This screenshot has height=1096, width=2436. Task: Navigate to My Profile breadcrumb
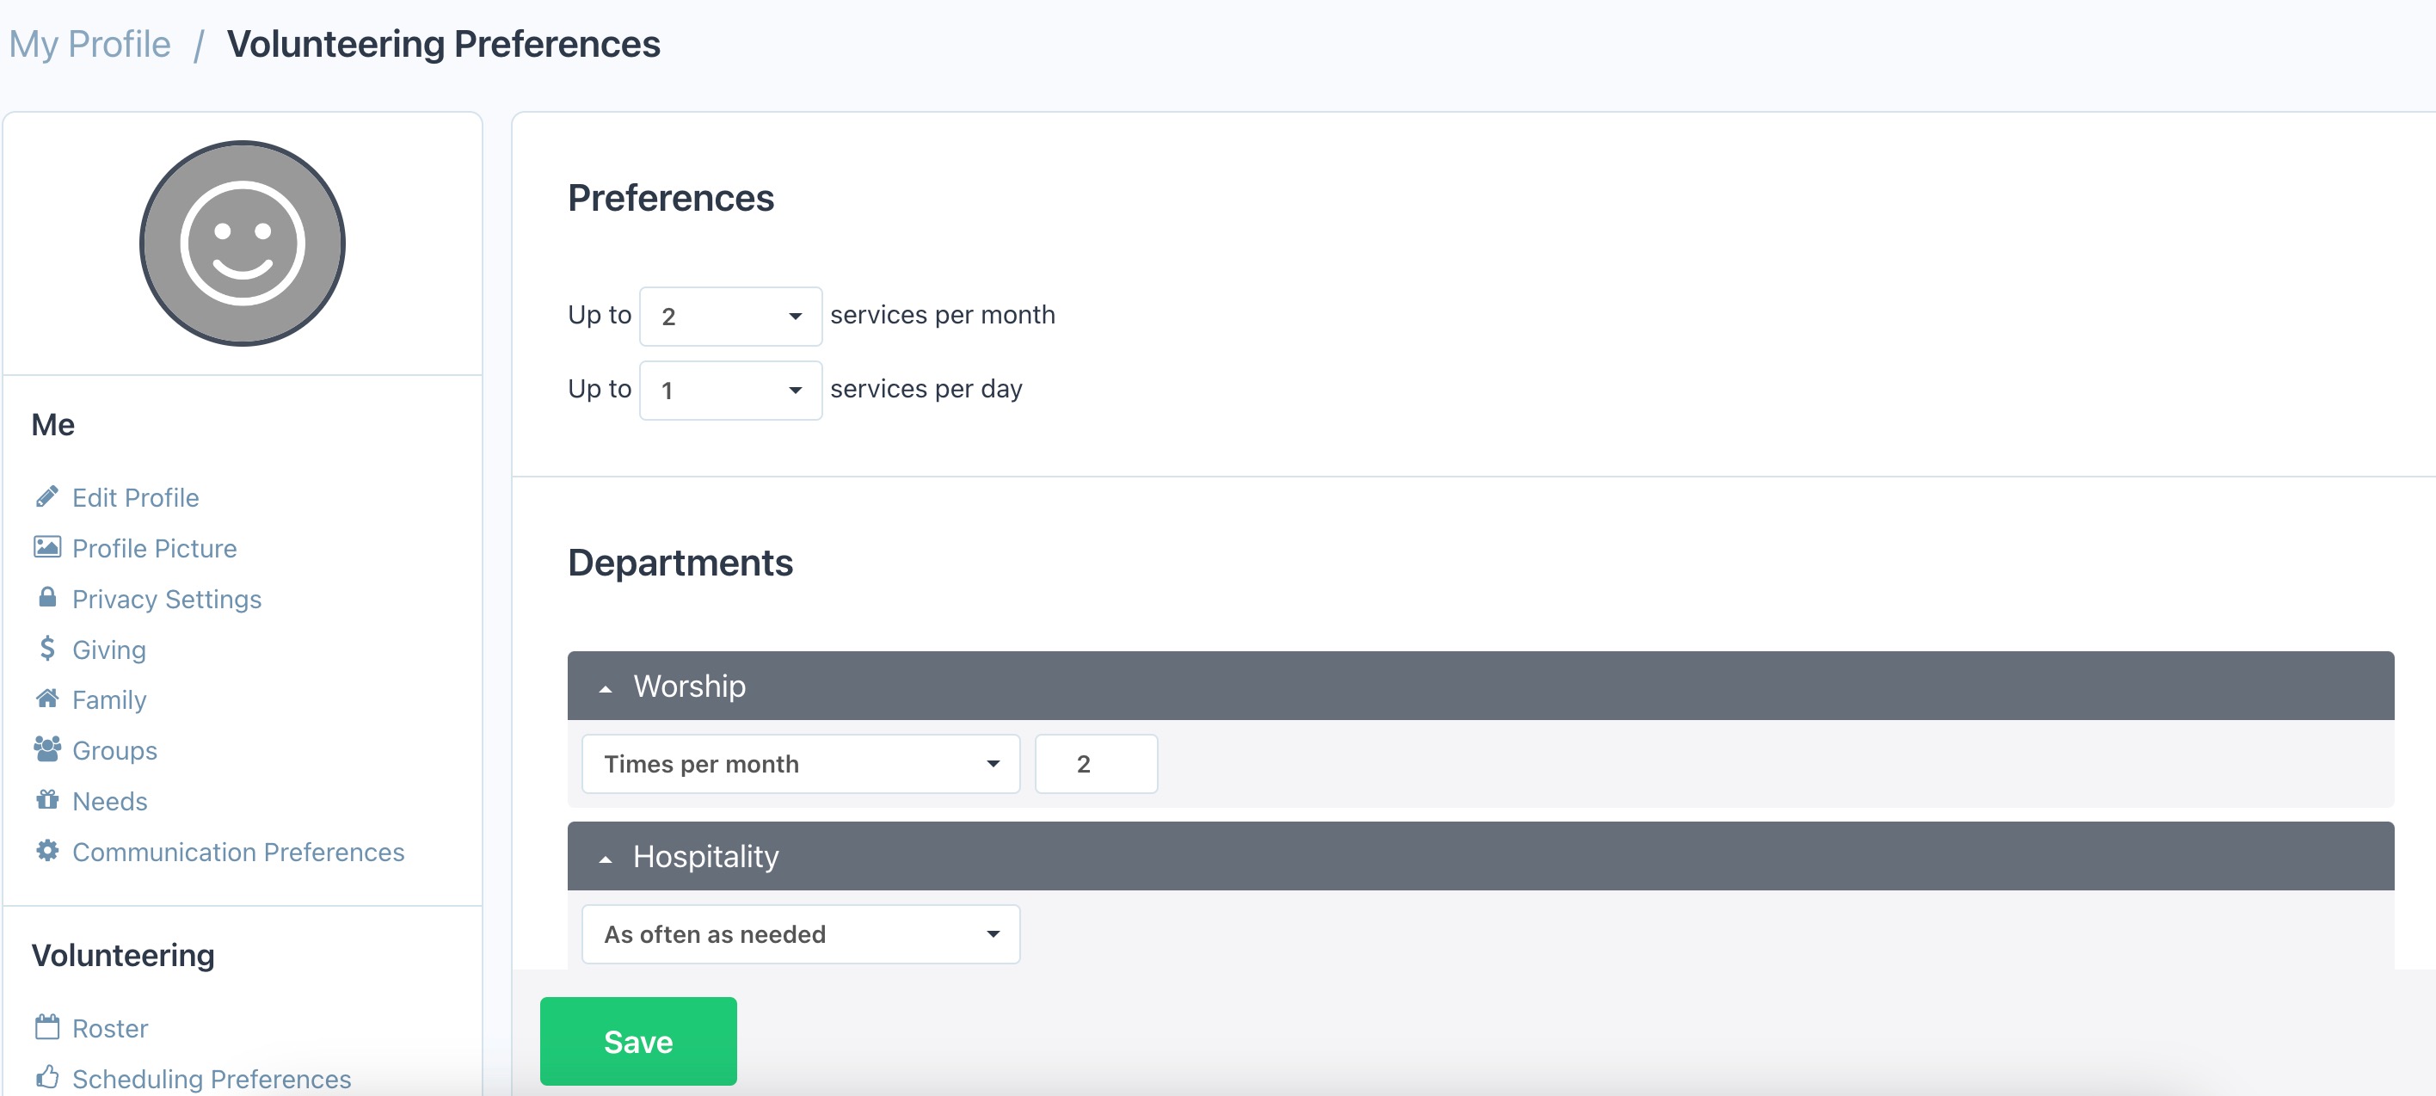(89, 45)
